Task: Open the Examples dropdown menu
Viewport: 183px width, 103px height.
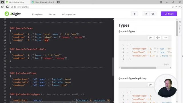Action: 37,14
